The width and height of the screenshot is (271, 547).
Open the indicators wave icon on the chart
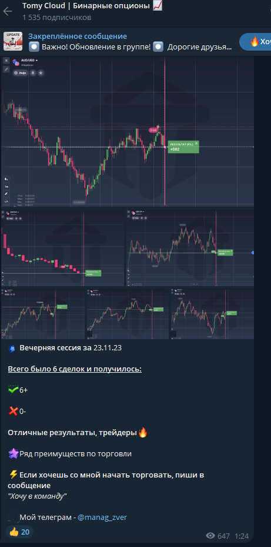[6, 201]
